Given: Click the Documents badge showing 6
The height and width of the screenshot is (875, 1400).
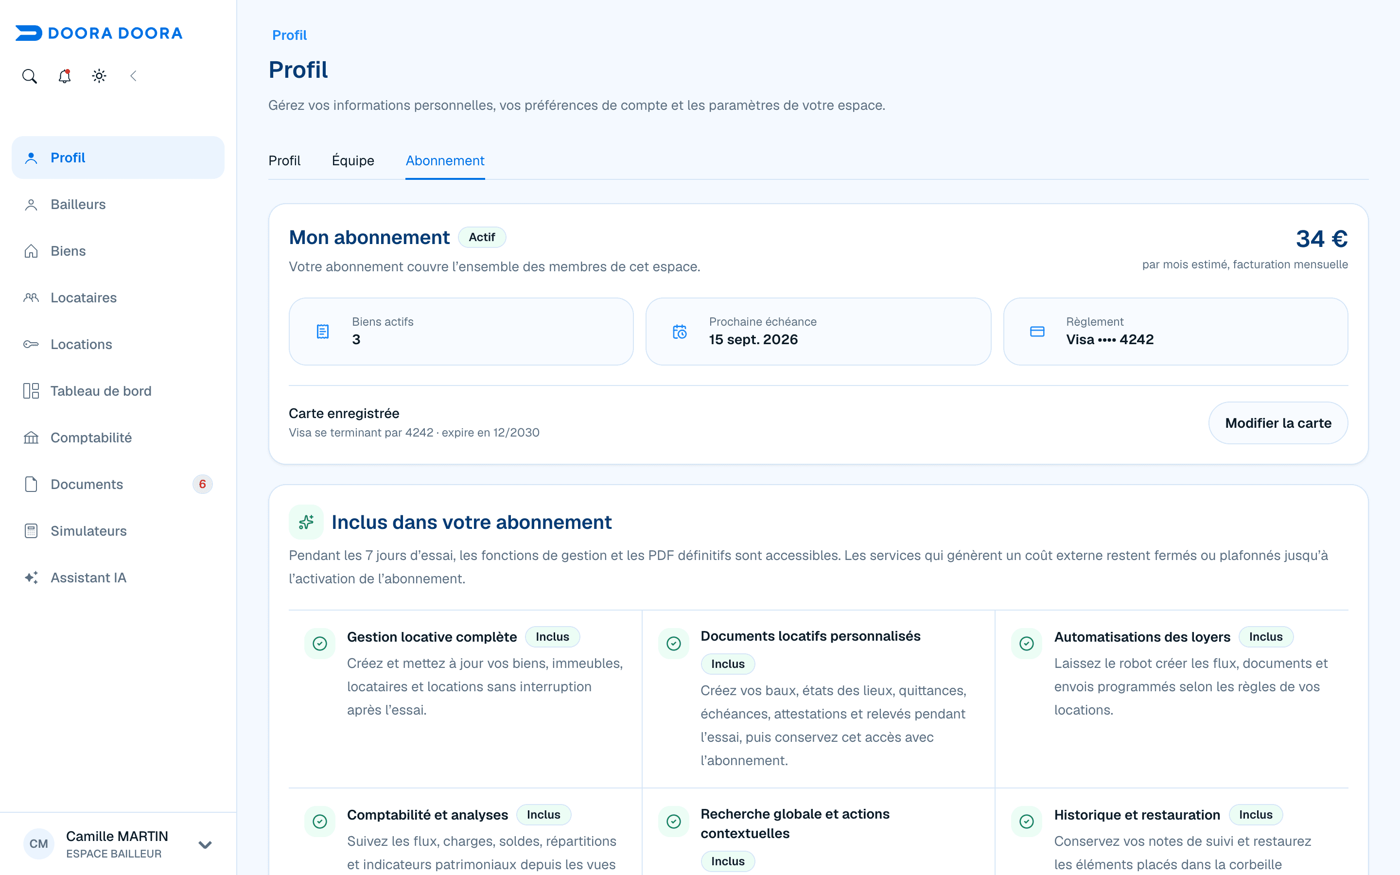Looking at the screenshot, I should (203, 484).
